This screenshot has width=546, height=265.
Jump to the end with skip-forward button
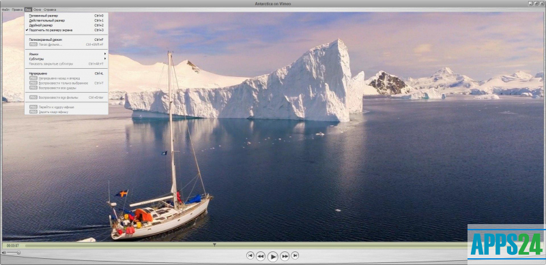[x=295, y=255]
